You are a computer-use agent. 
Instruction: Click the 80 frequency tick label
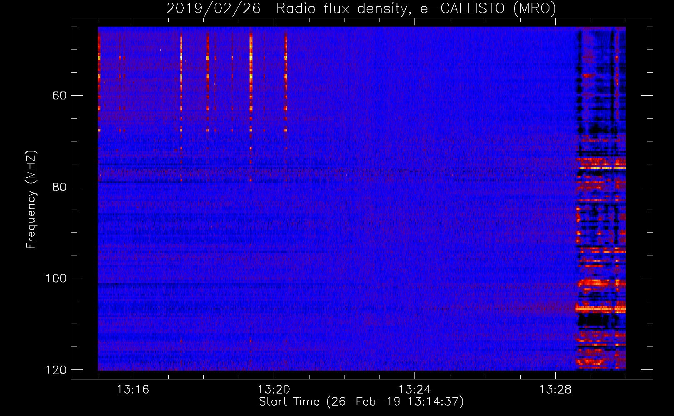click(x=60, y=187)
